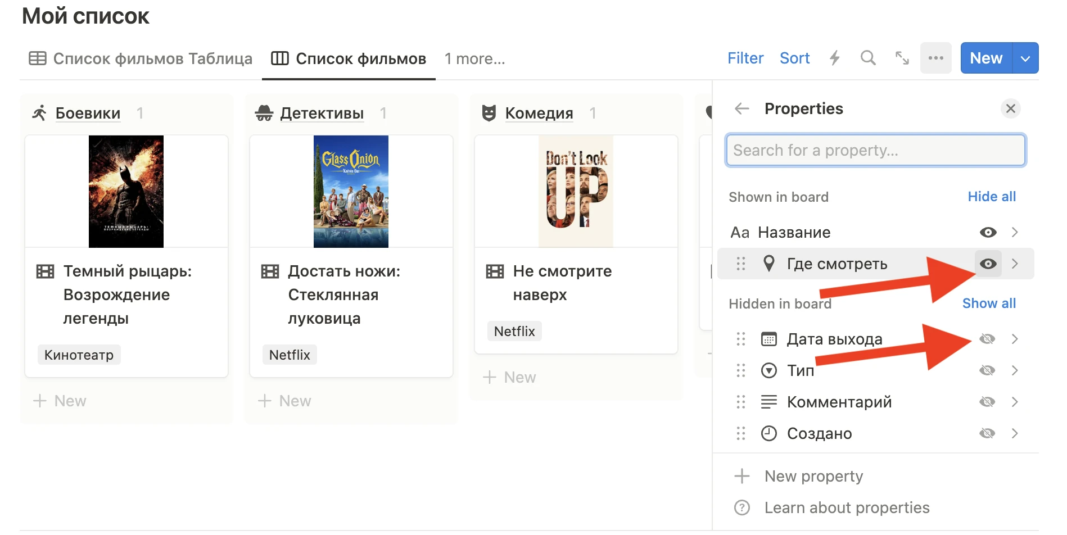
Task: Open the Glass Onion poster thumbnail
Action: 351,191
